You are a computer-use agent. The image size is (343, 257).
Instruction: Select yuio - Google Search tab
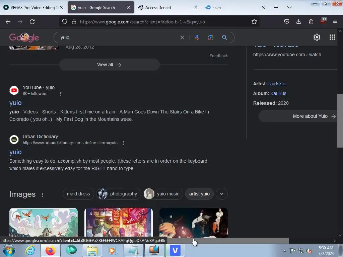click(x=101, y=8)
